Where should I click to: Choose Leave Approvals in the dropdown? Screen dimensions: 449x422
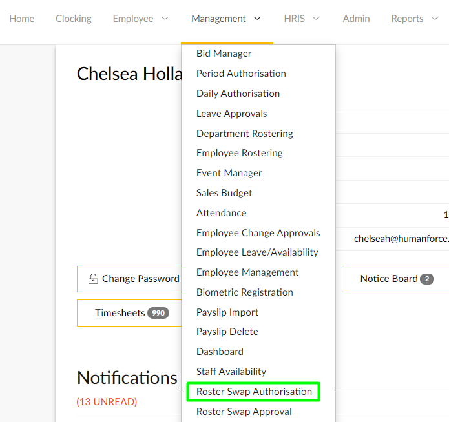pyautogui.click(x=231, y=114)
